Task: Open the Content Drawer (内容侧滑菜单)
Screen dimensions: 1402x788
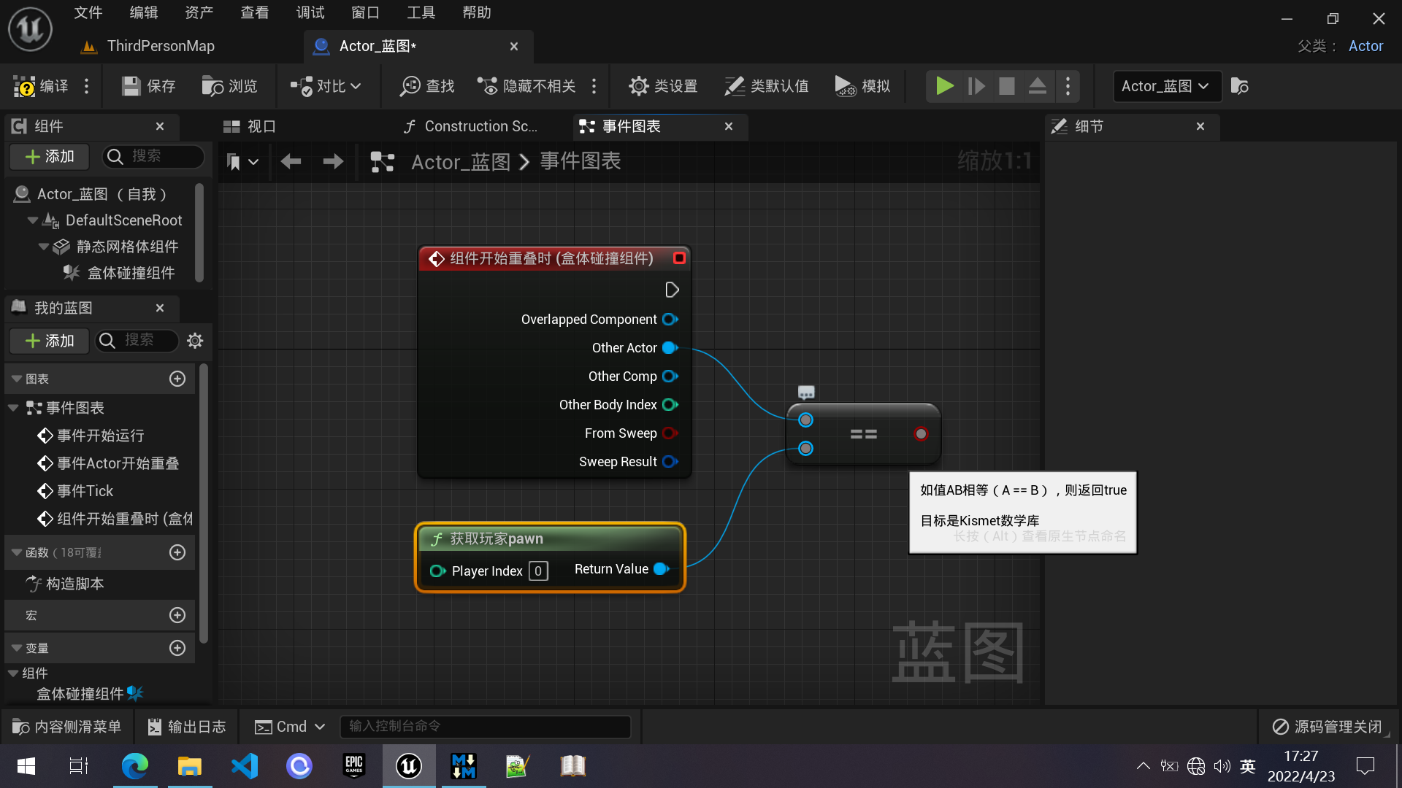Action: click(66, 726)
